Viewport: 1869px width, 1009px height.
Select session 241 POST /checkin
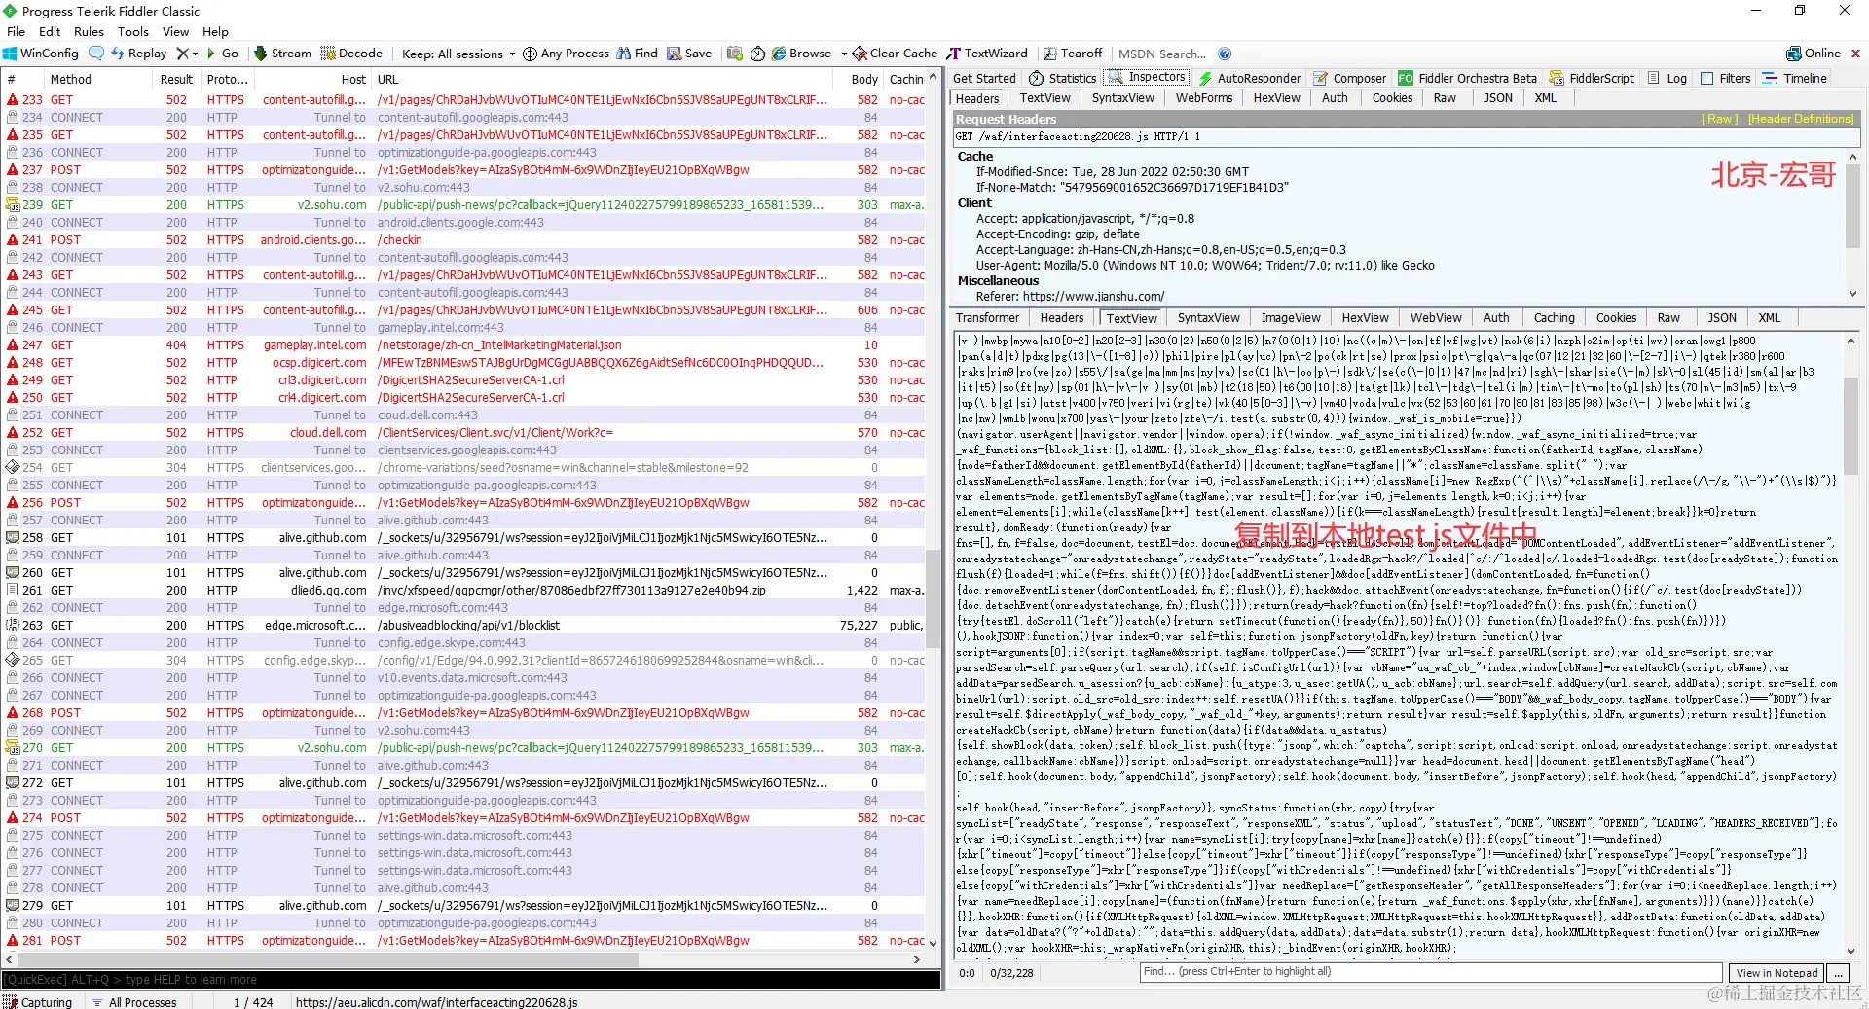(x=464, y=240)
